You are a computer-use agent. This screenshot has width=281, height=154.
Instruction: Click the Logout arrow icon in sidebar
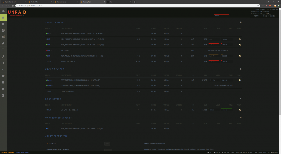(3, 63)
